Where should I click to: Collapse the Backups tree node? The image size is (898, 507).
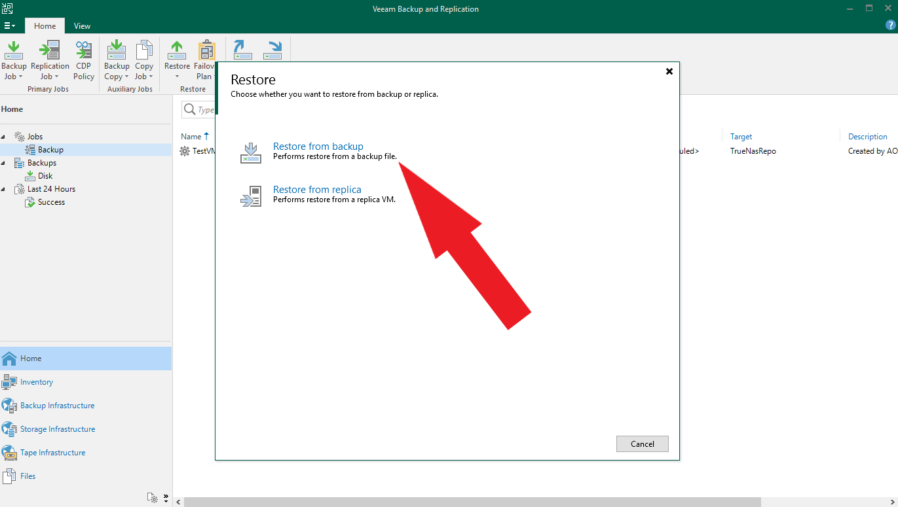(x=4, y=163)
